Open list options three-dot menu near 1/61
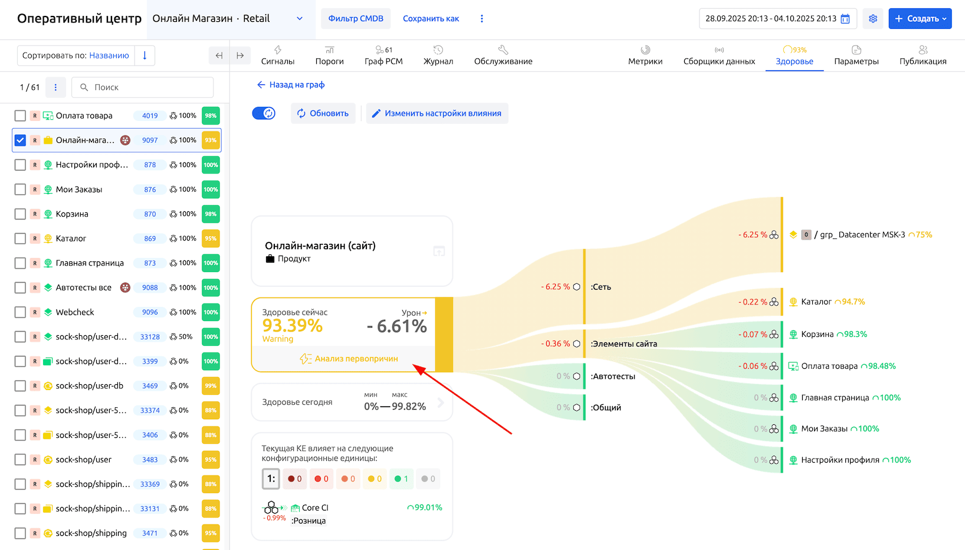Image resolution: width=965 pixels, height=550 pixels. pyautogui.click(x=55, y=87)
